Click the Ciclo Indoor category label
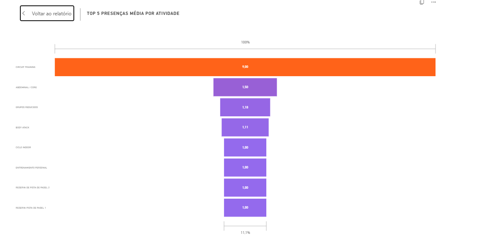This screenshot has height=238, width=494. pyautogui.click(x=23, y=147)
